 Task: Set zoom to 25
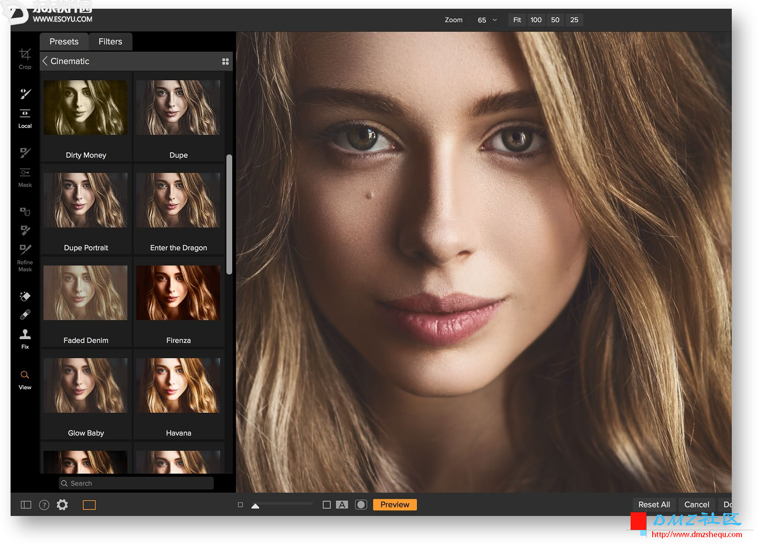coord(574,20)
